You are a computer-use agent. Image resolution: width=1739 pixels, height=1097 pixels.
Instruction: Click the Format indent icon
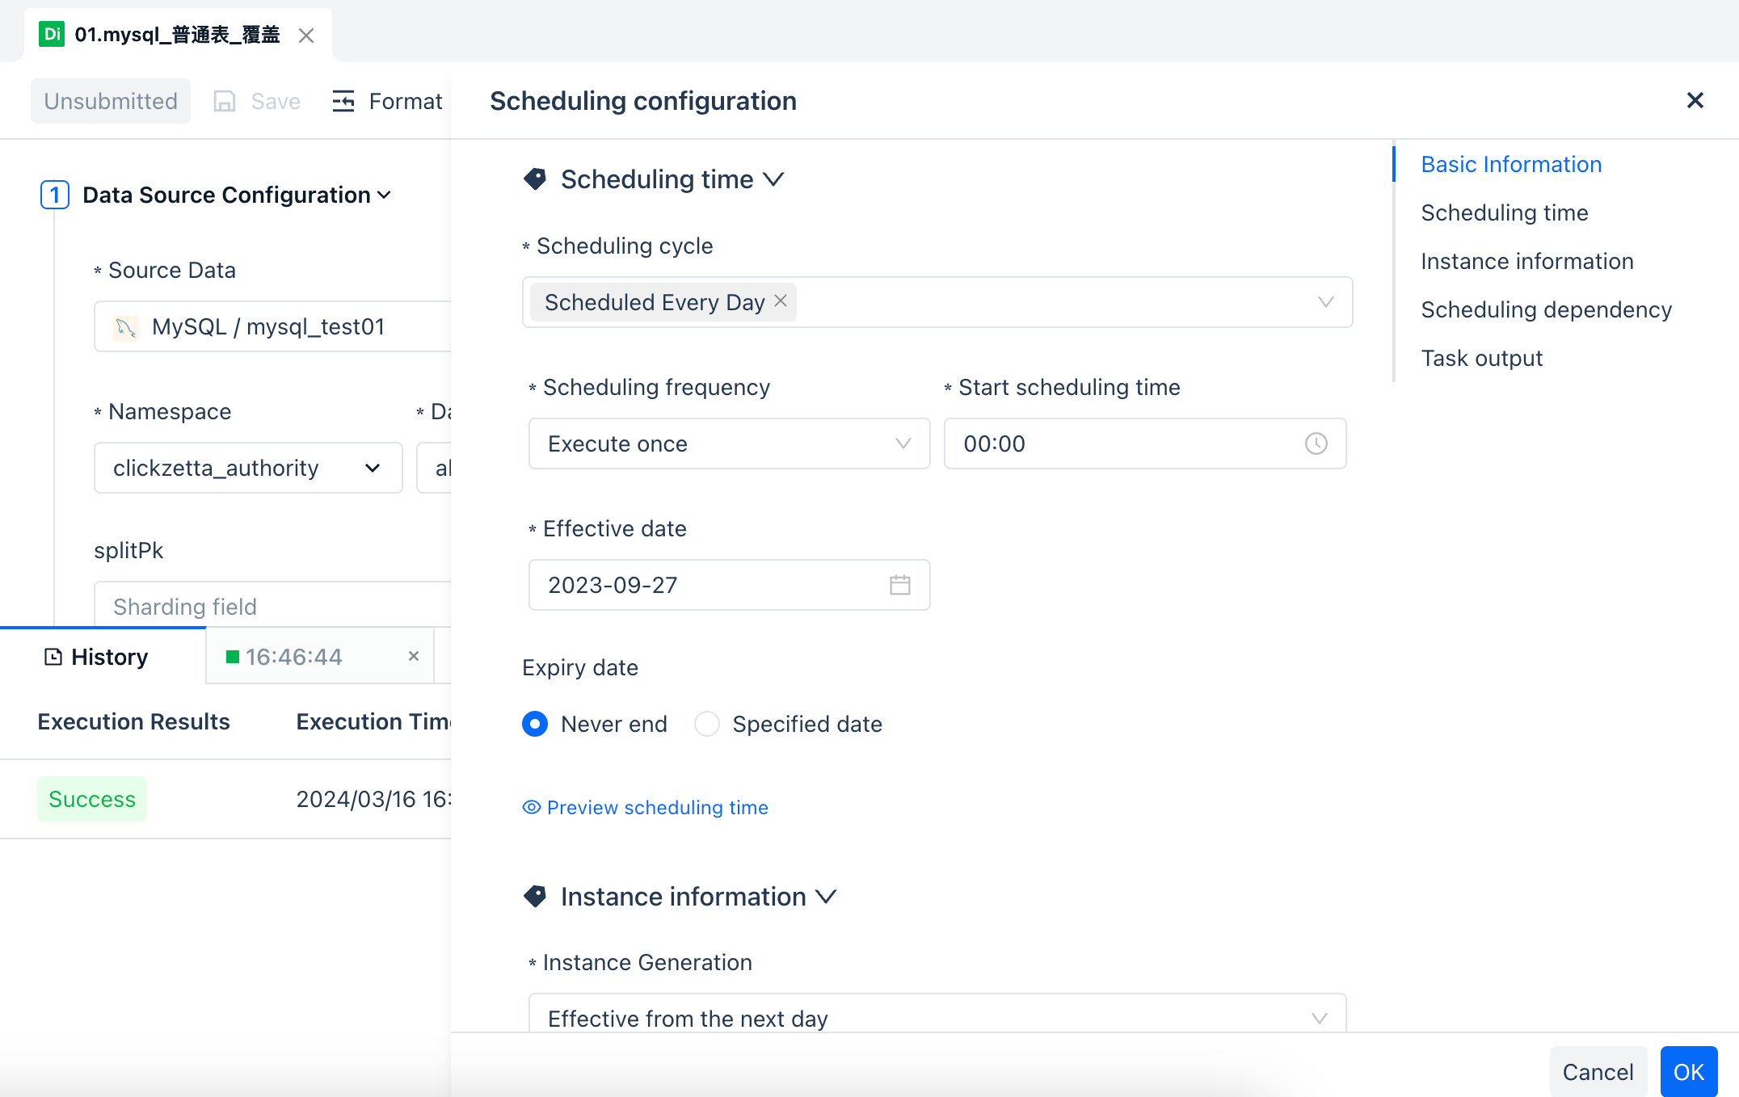click(343, 101)
